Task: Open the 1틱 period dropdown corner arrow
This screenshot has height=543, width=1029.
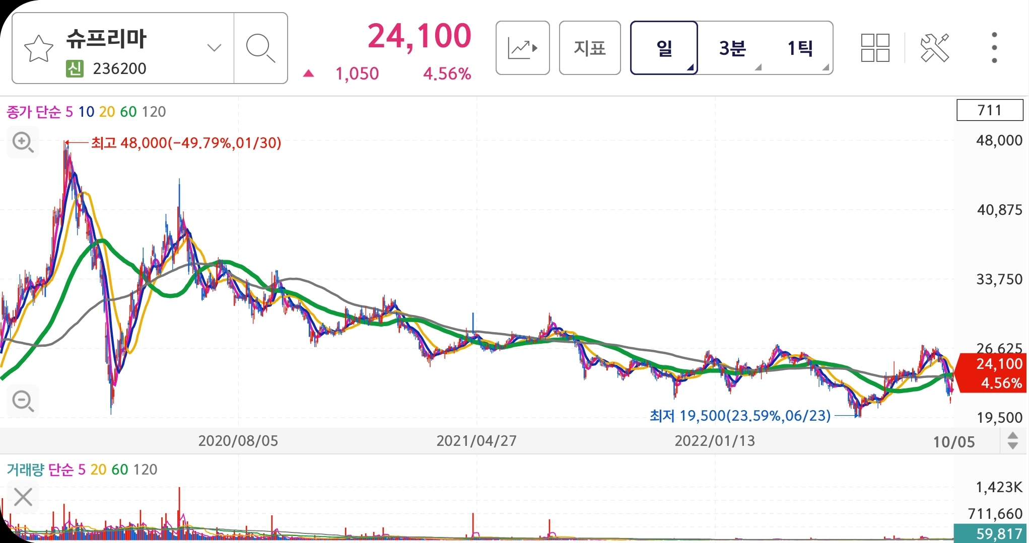Action: coord(826,67)
